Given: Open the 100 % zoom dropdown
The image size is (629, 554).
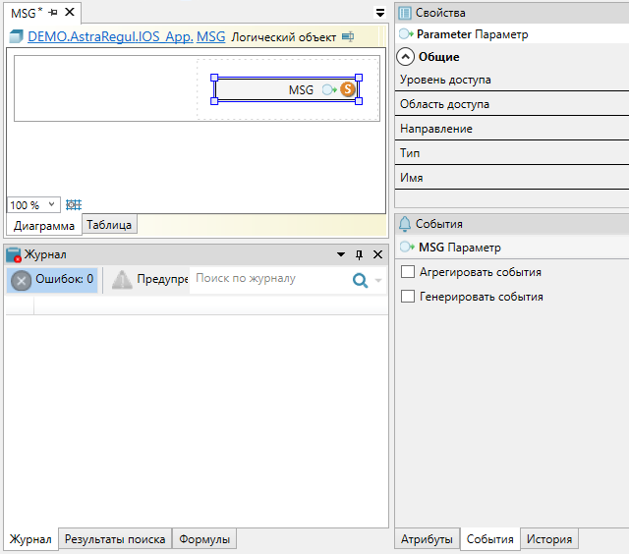Looking at the screenshot, I should pos(51,205).
